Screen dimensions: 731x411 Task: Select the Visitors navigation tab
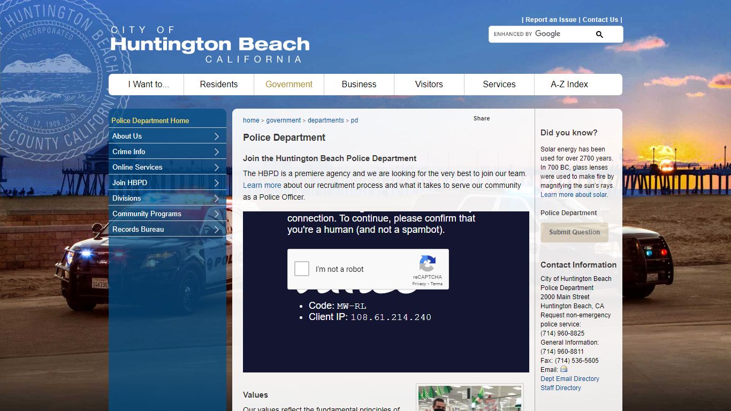pos(429,84)
